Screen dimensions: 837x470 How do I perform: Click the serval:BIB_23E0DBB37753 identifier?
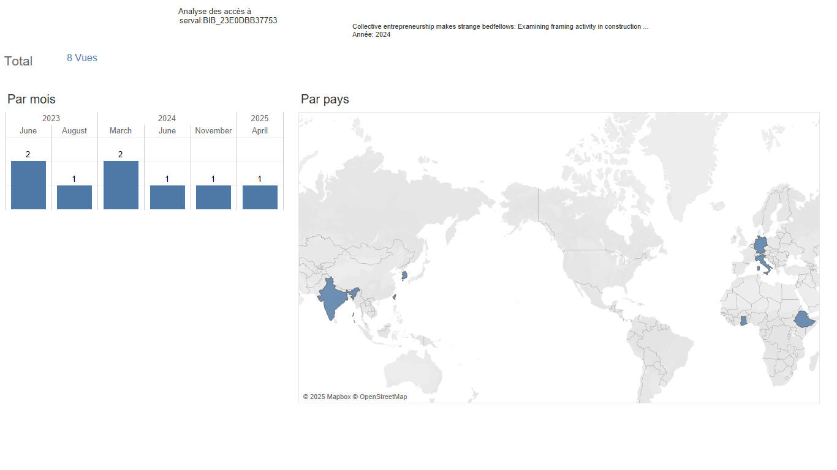click(x=228, y=20)
